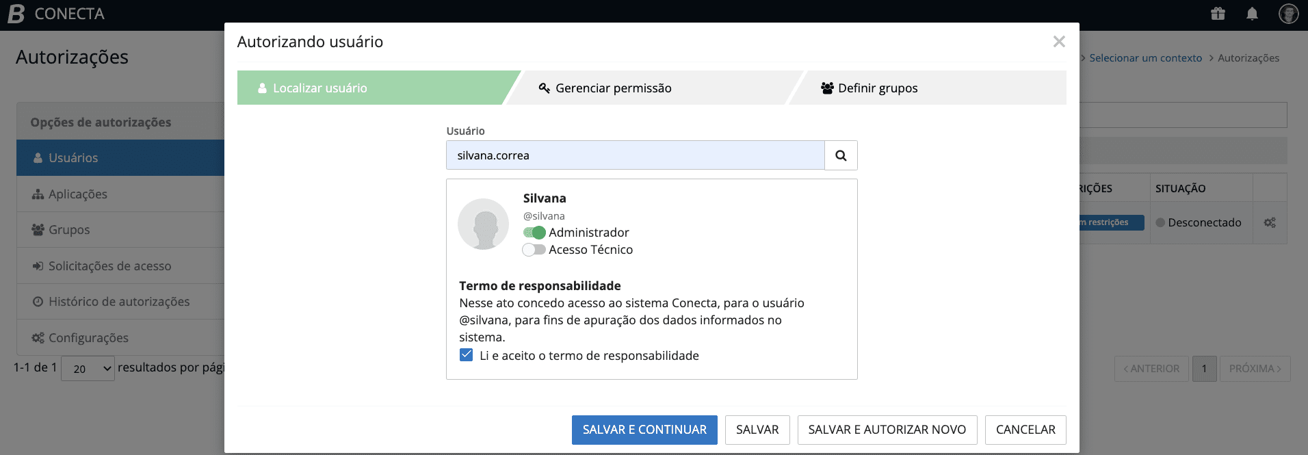Click Silvana's avatar thumbnail
Screen dimensions: 1308x455
tap(484, 224)
